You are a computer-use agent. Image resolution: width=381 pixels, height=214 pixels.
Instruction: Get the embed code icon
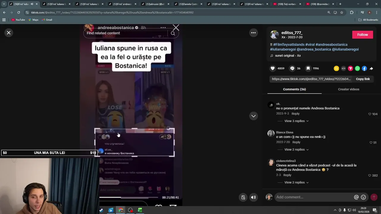click(343, 68)
